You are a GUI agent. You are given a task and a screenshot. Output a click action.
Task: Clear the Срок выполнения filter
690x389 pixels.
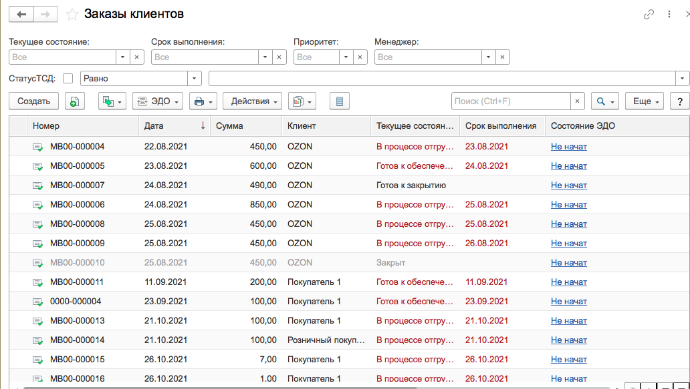pos(279,57)
